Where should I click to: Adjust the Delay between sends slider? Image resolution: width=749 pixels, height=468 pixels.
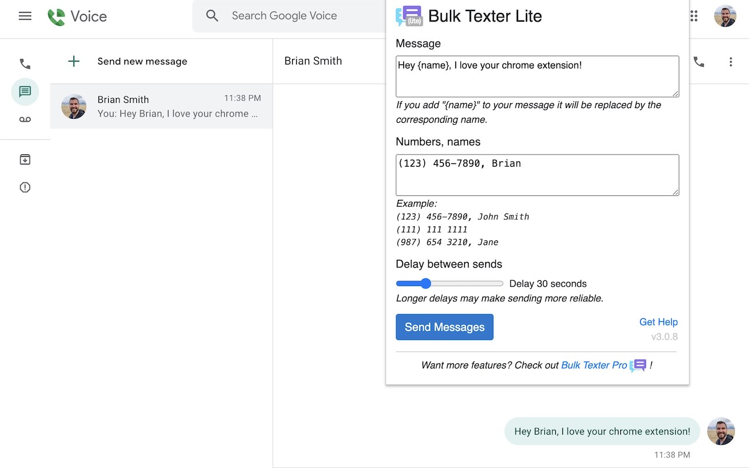(449, 284)
